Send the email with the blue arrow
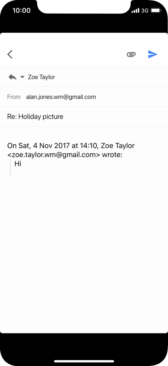The height and width of the screenshot is (366, 168). 153,54
